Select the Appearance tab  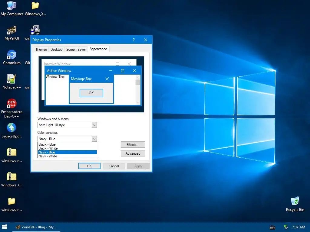point(98,49)
